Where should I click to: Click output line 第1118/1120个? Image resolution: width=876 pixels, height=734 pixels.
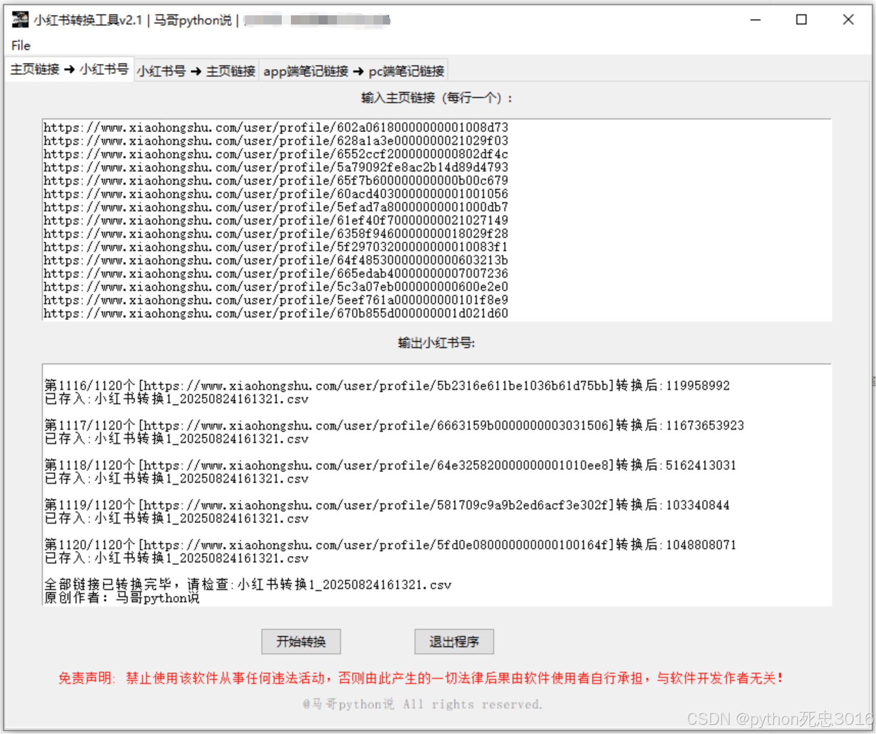(390, 465)
